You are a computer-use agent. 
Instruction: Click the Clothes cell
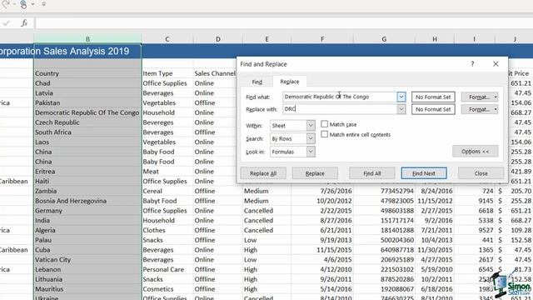click(x=167, y=230)
